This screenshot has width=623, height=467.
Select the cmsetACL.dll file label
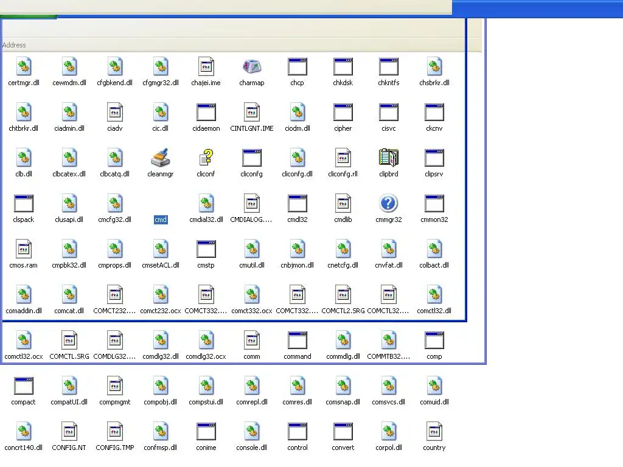point(161,265)
